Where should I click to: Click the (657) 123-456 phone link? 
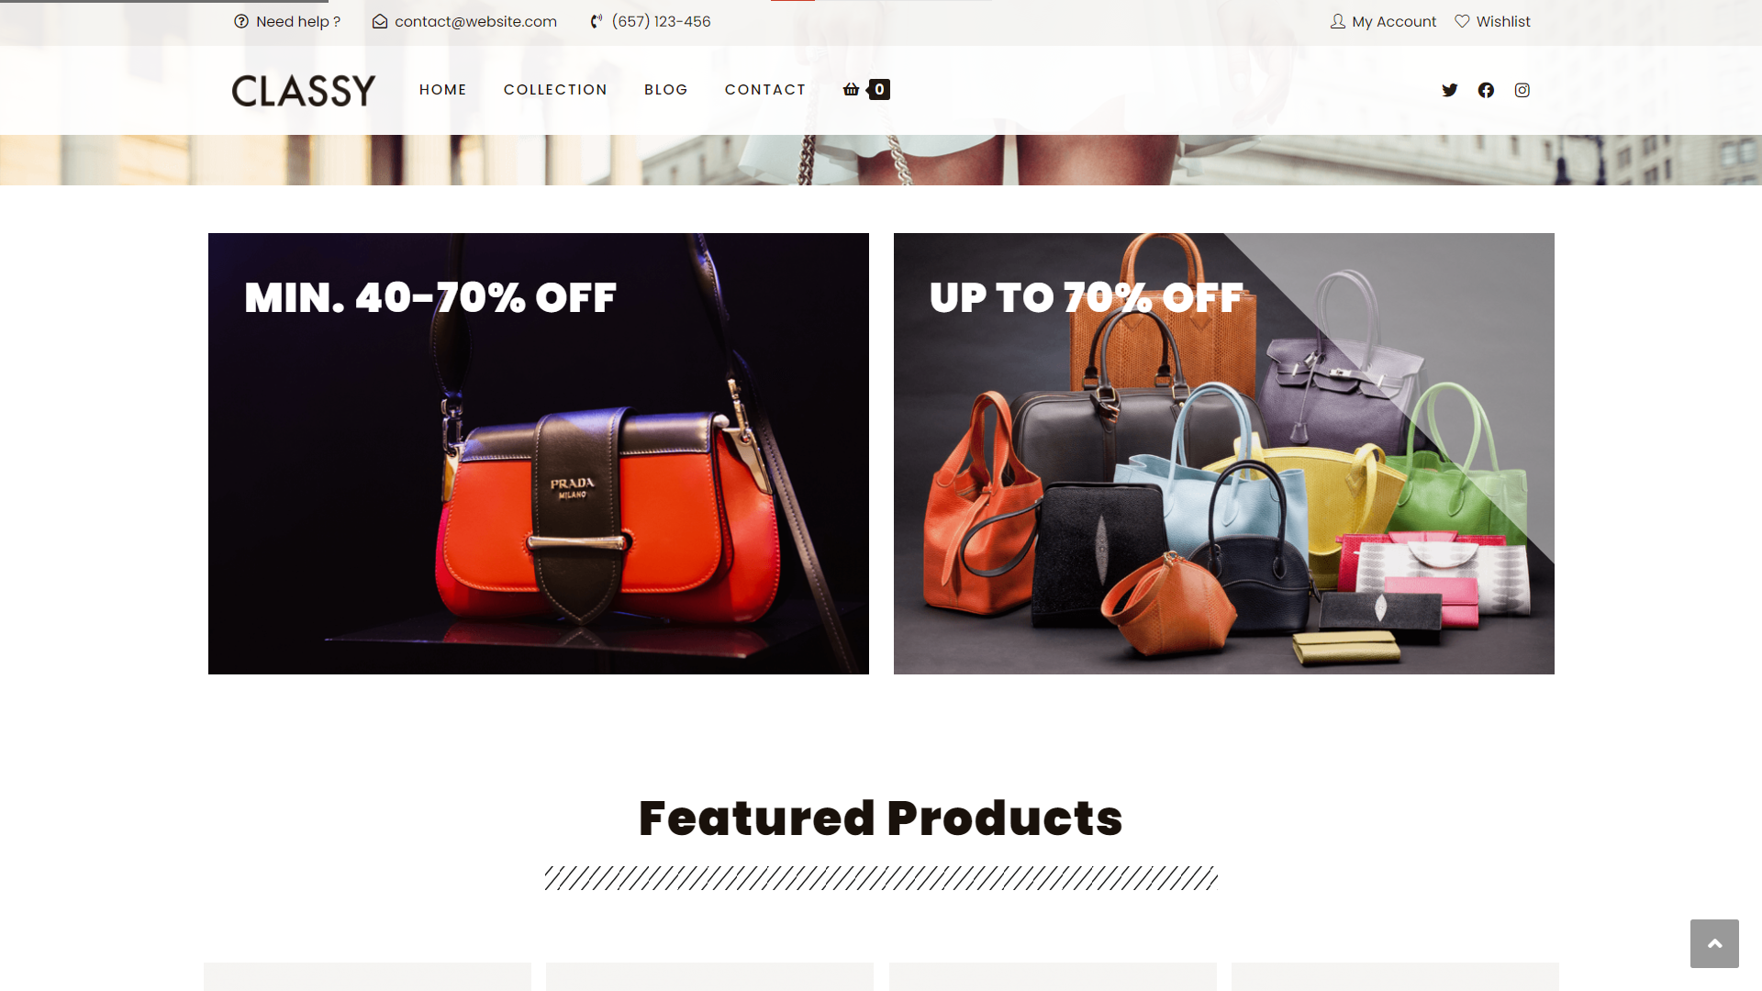click(661, 21)
